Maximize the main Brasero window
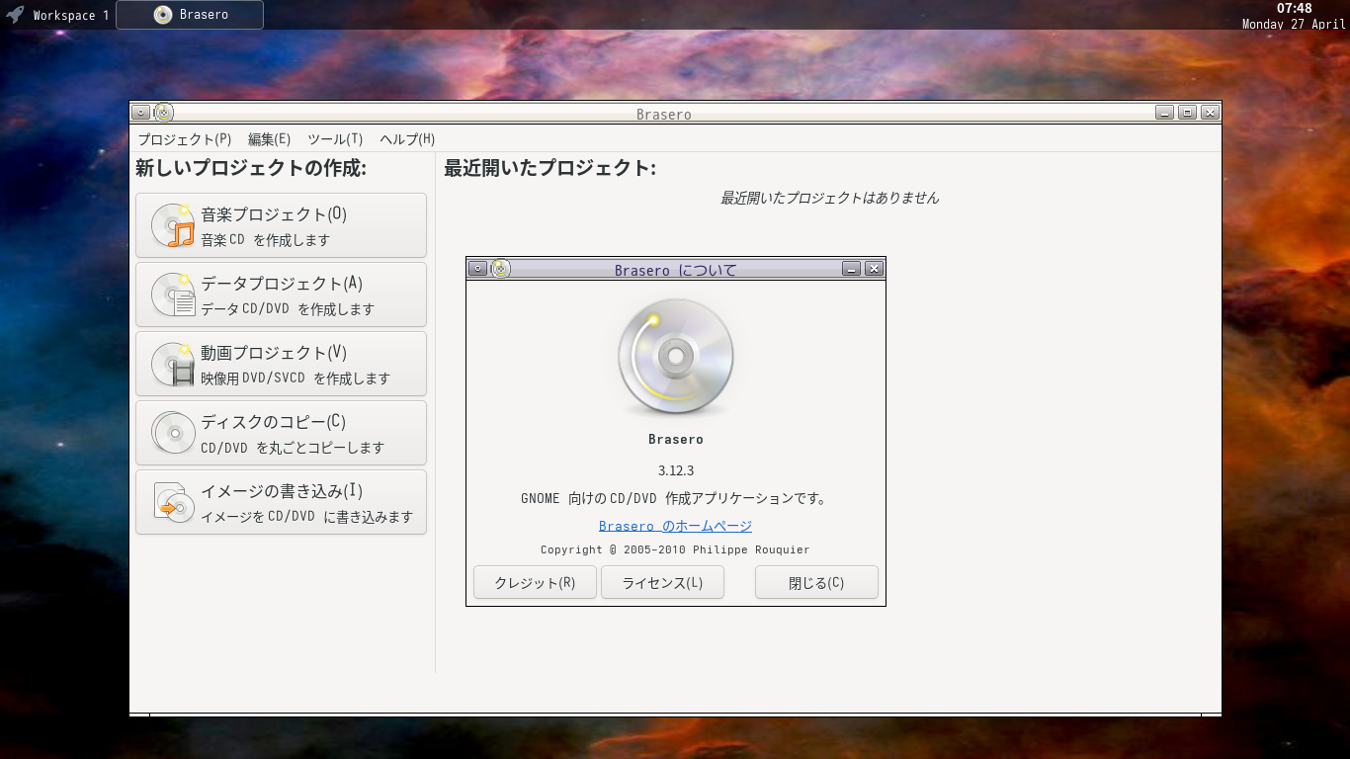This screenshot has height=759, width=1350. [1188, 113]
